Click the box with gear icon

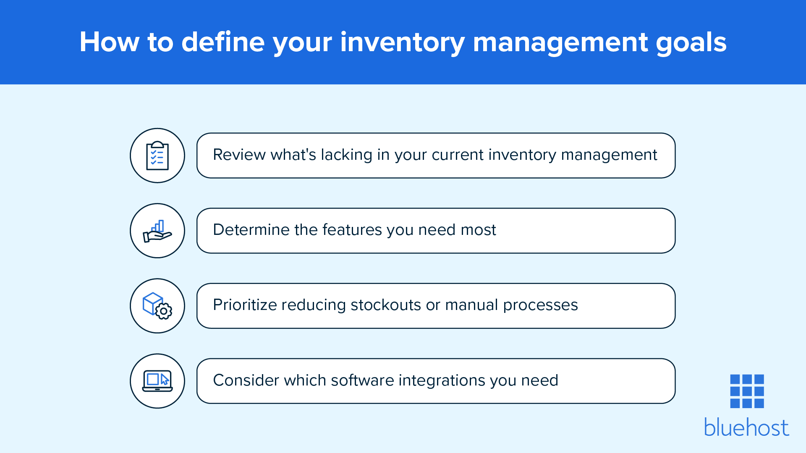tap(157, 306)
